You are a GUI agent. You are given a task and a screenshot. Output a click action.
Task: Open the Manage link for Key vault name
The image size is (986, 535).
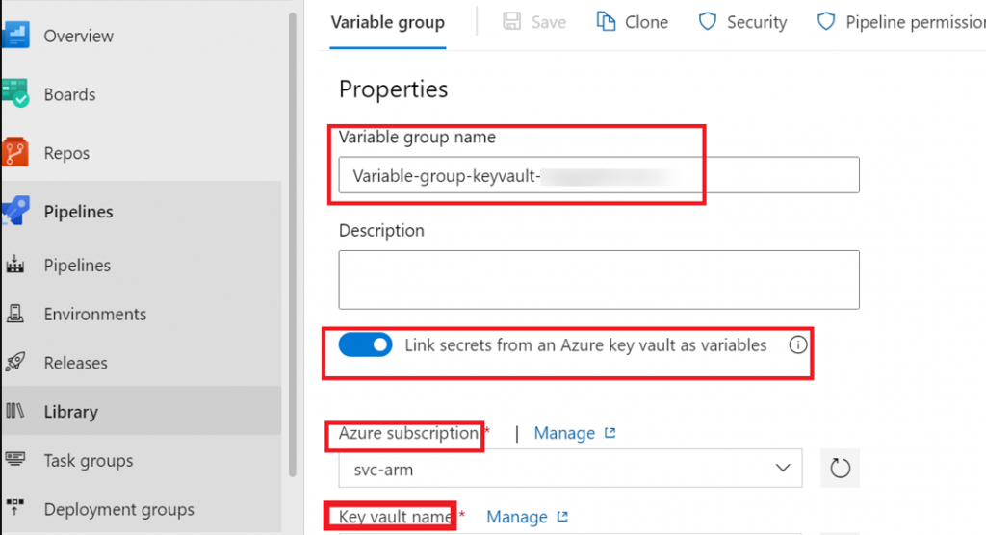517,517
